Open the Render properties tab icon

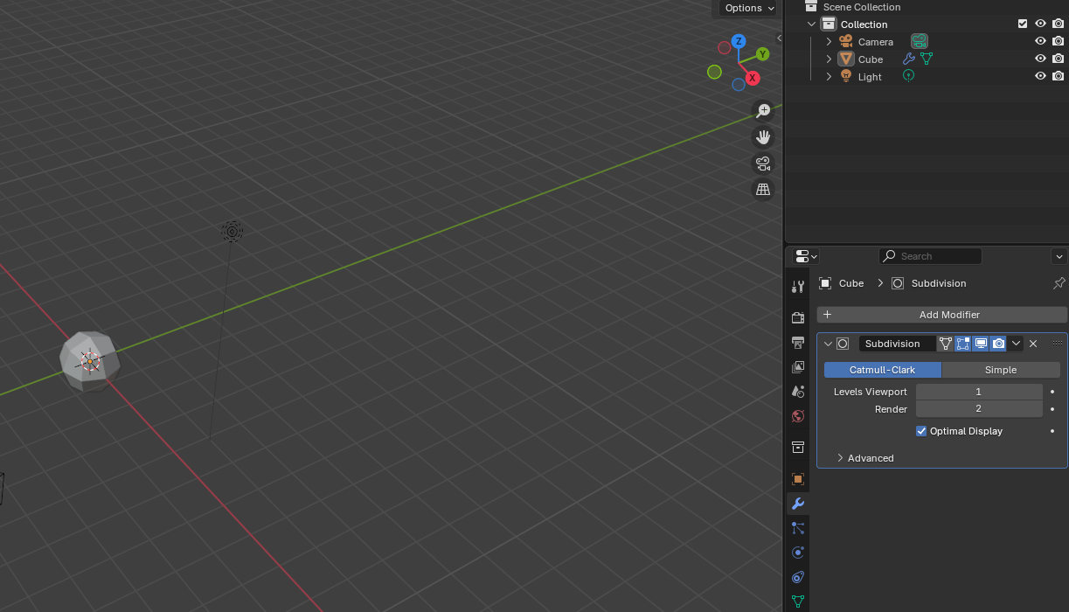coord(797,317)
